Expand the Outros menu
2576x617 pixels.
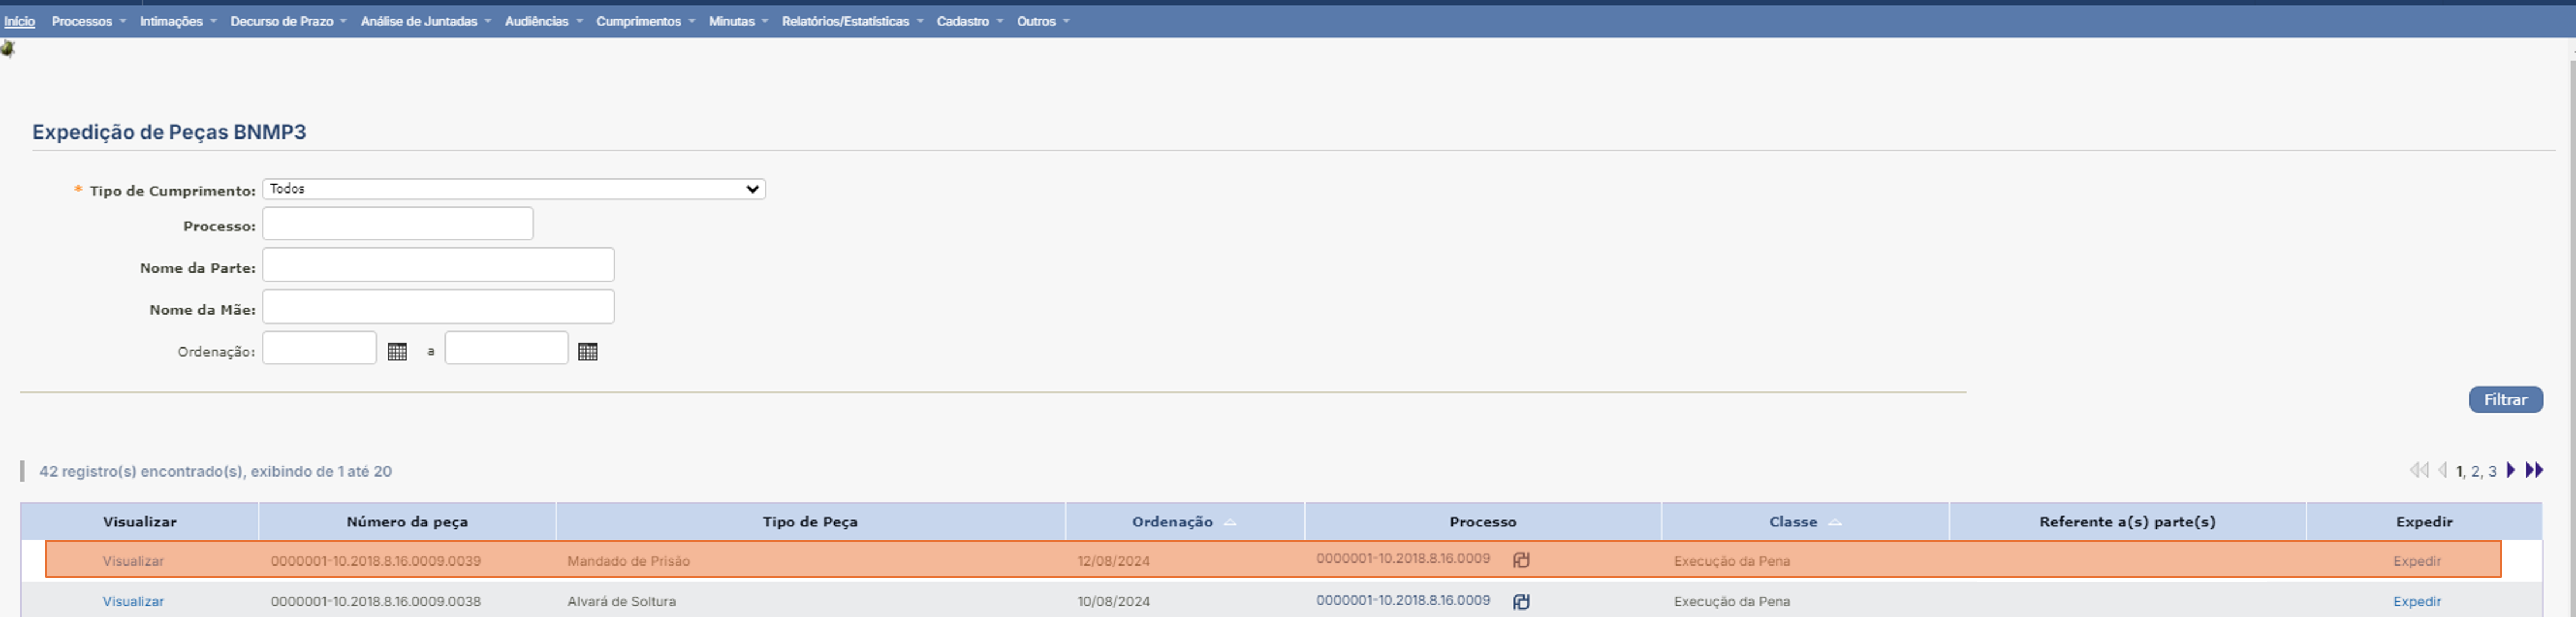coord(1043,21)
